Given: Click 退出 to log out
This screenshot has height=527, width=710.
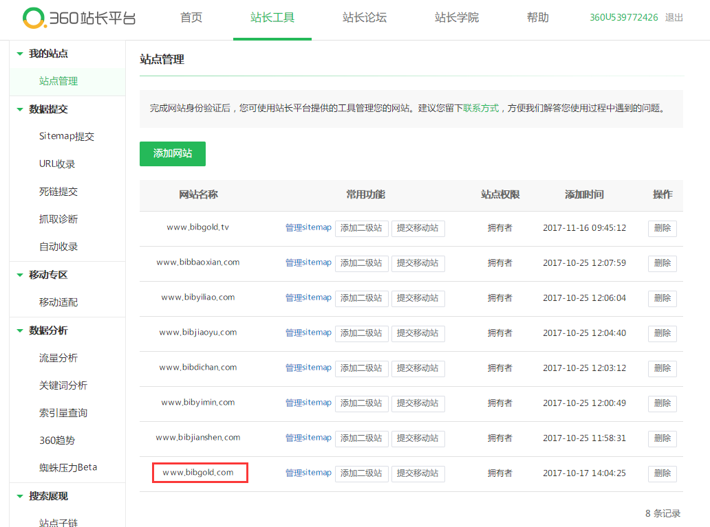Looking at the screenshot, I should pyautogui.click(x=673, y=19).
